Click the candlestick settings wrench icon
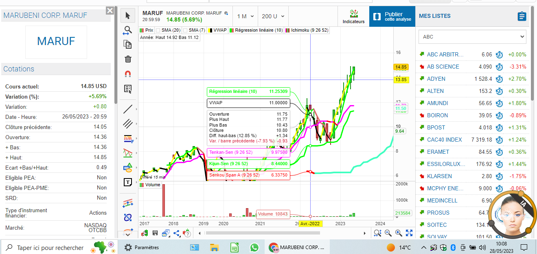Viewport: 537px width, 254px height. [145, 233]
